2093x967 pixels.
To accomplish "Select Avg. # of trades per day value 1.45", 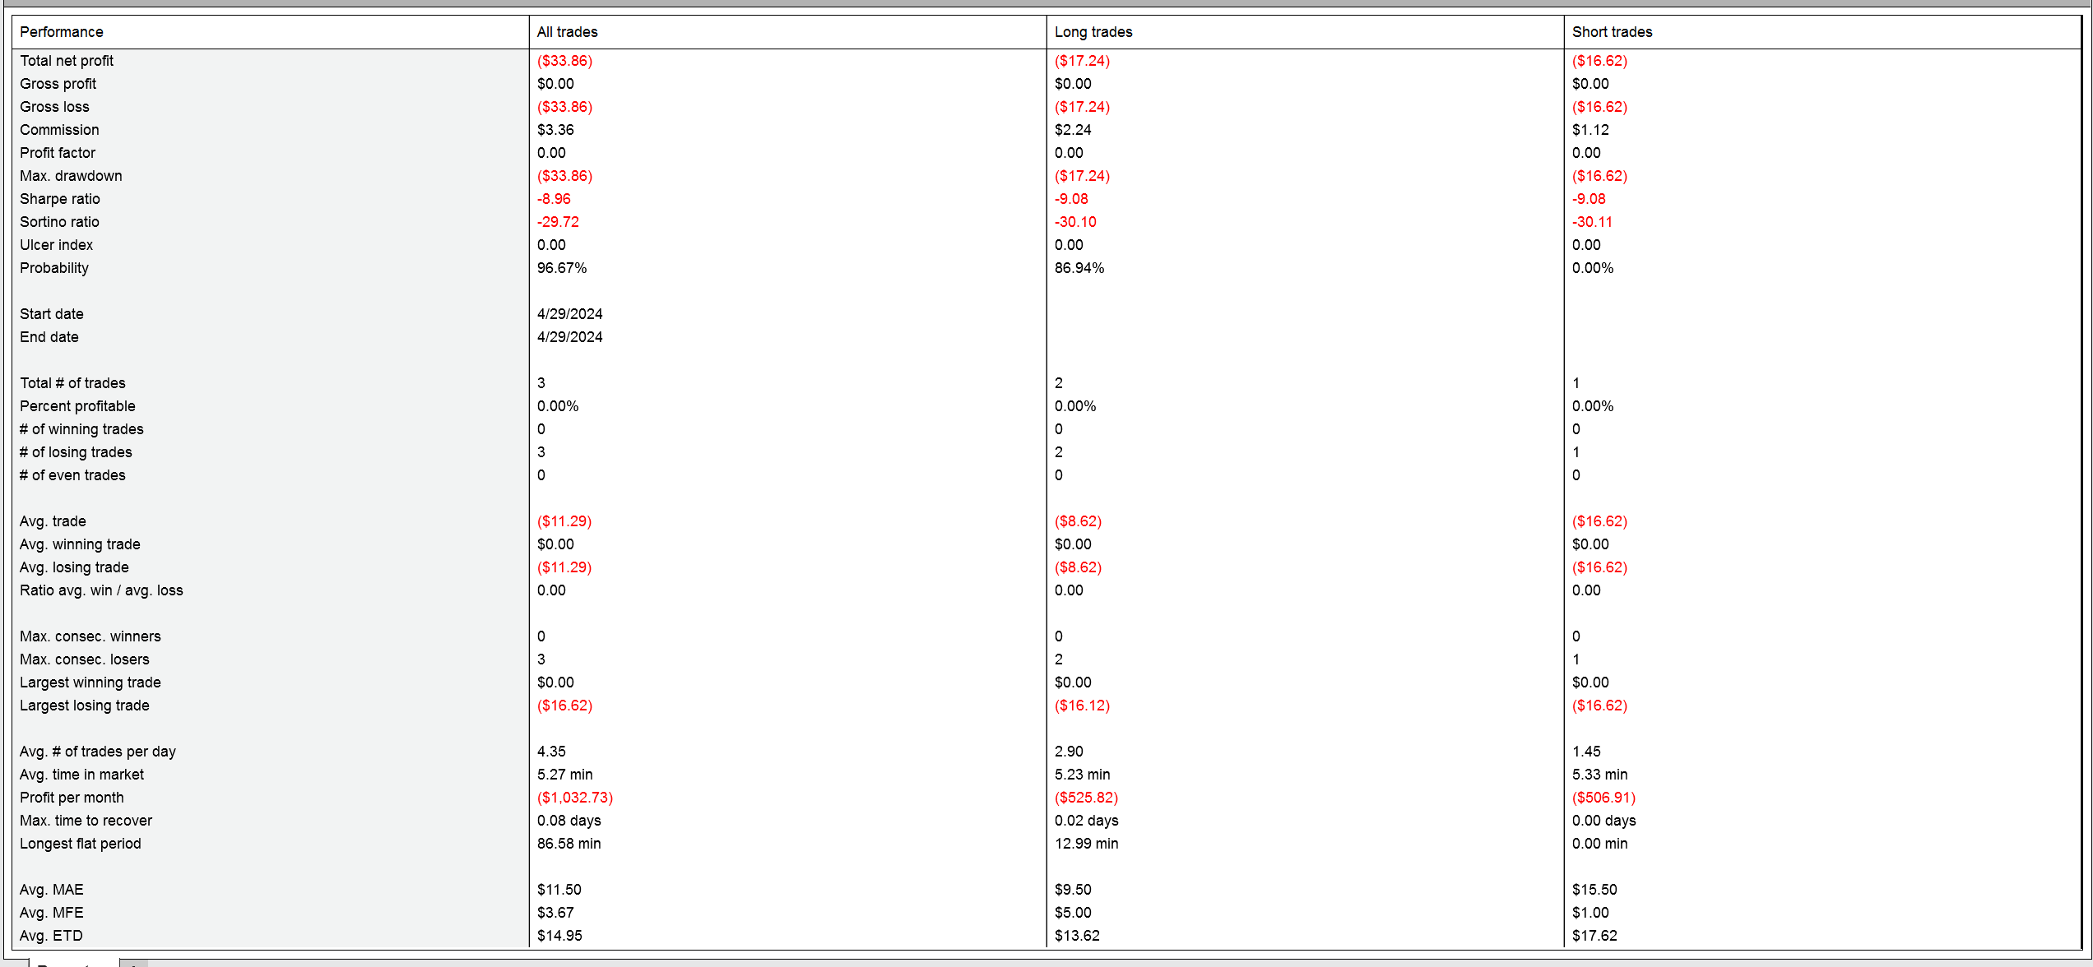I will coord(1586,752).
